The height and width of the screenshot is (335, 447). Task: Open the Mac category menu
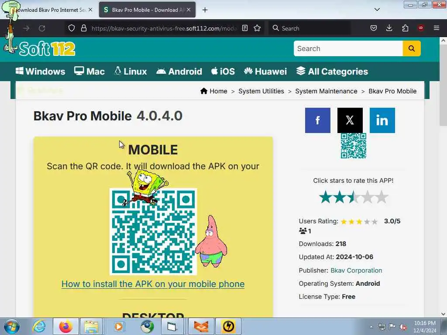89,71
